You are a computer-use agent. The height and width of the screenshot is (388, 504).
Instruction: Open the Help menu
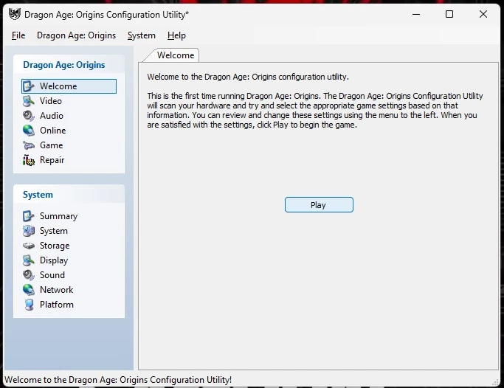tap(176, 35)
